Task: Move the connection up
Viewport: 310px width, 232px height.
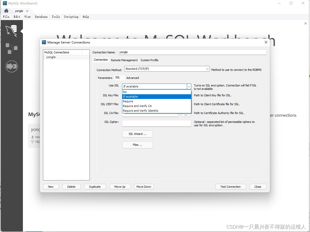Action: click(x=120, y=187)
